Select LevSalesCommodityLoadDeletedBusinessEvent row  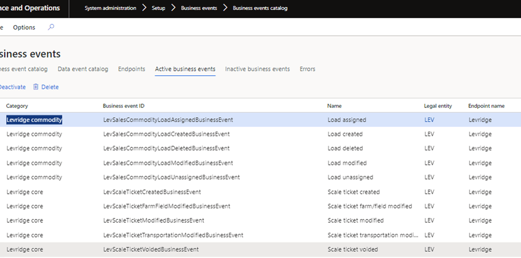click(260, 148)
